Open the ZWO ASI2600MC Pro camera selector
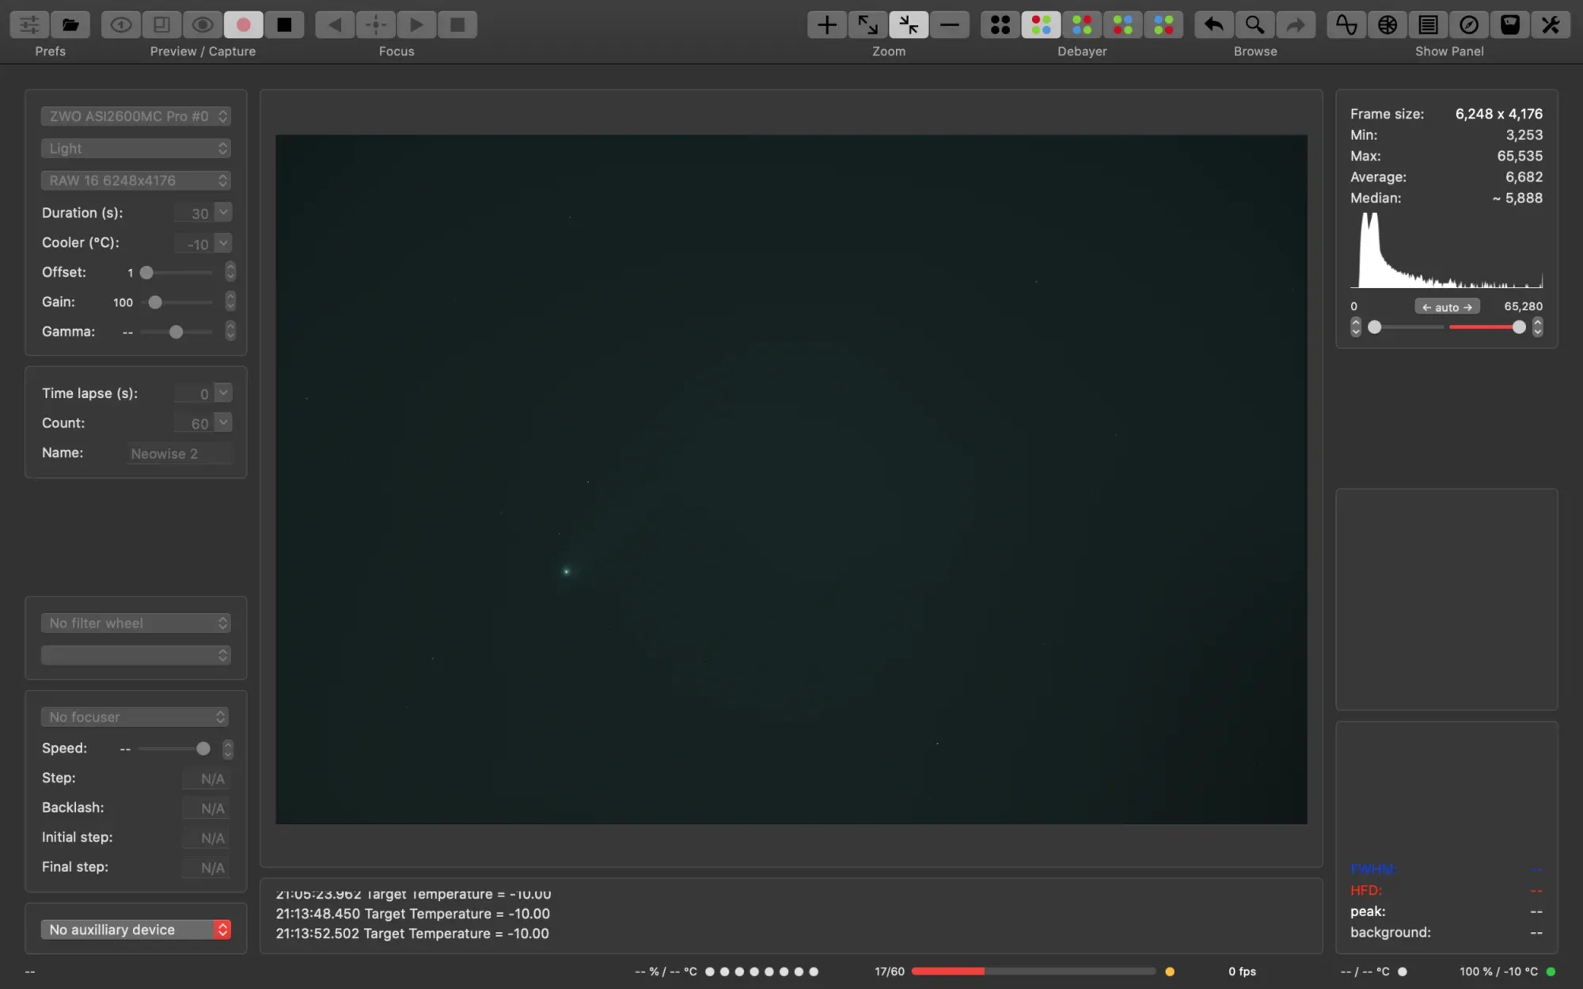The height and width of the screenshot is (989, 1583). click(135, 116)
